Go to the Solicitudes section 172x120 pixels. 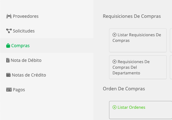(47, 31)
